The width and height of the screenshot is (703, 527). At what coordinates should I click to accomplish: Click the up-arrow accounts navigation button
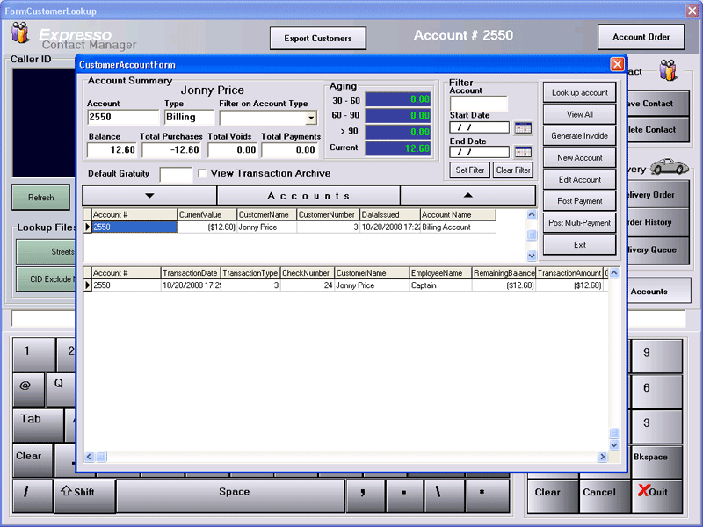click(467, 195)
